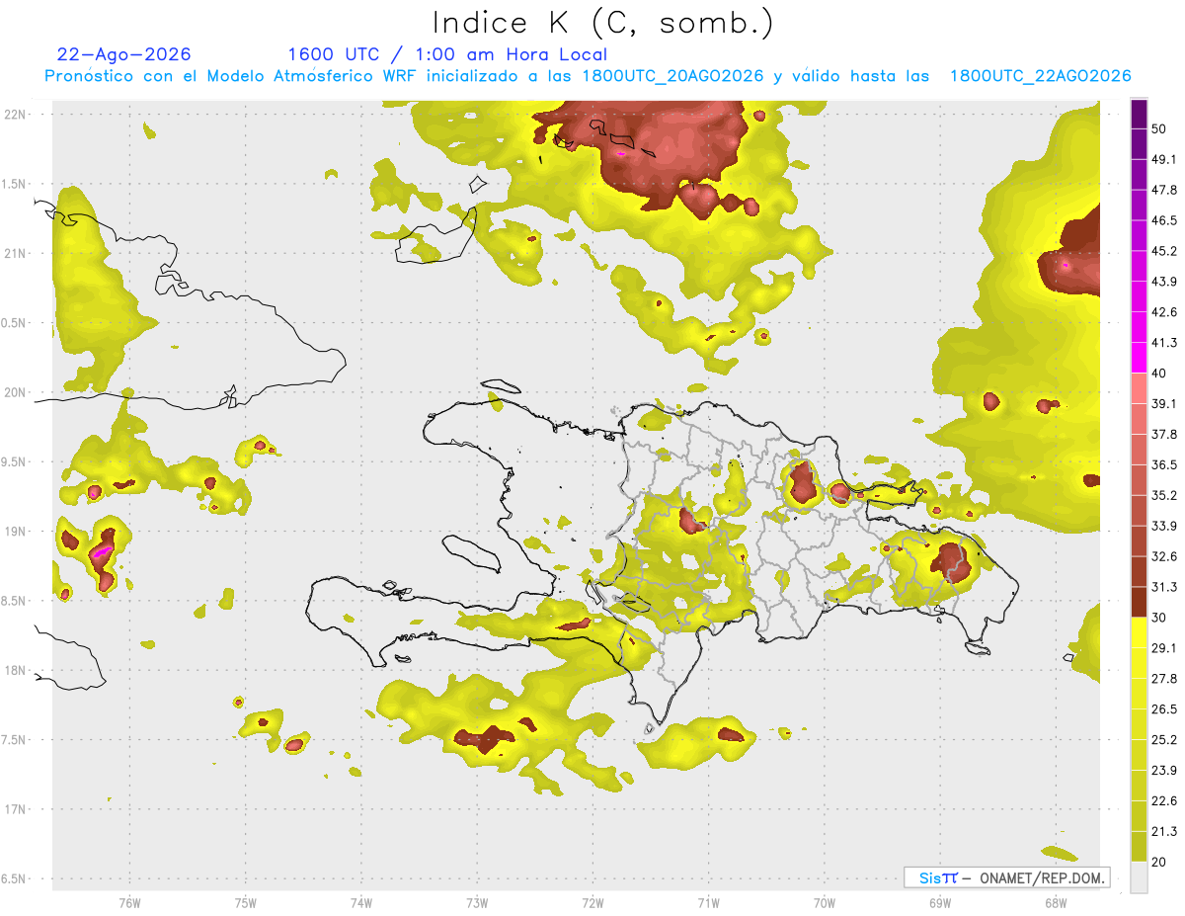Click the '69W' longitude label
This screenshot has width=1185, height=916.
940,902
